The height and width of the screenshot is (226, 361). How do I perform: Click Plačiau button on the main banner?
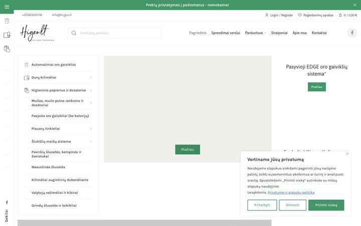coord(188,150)
